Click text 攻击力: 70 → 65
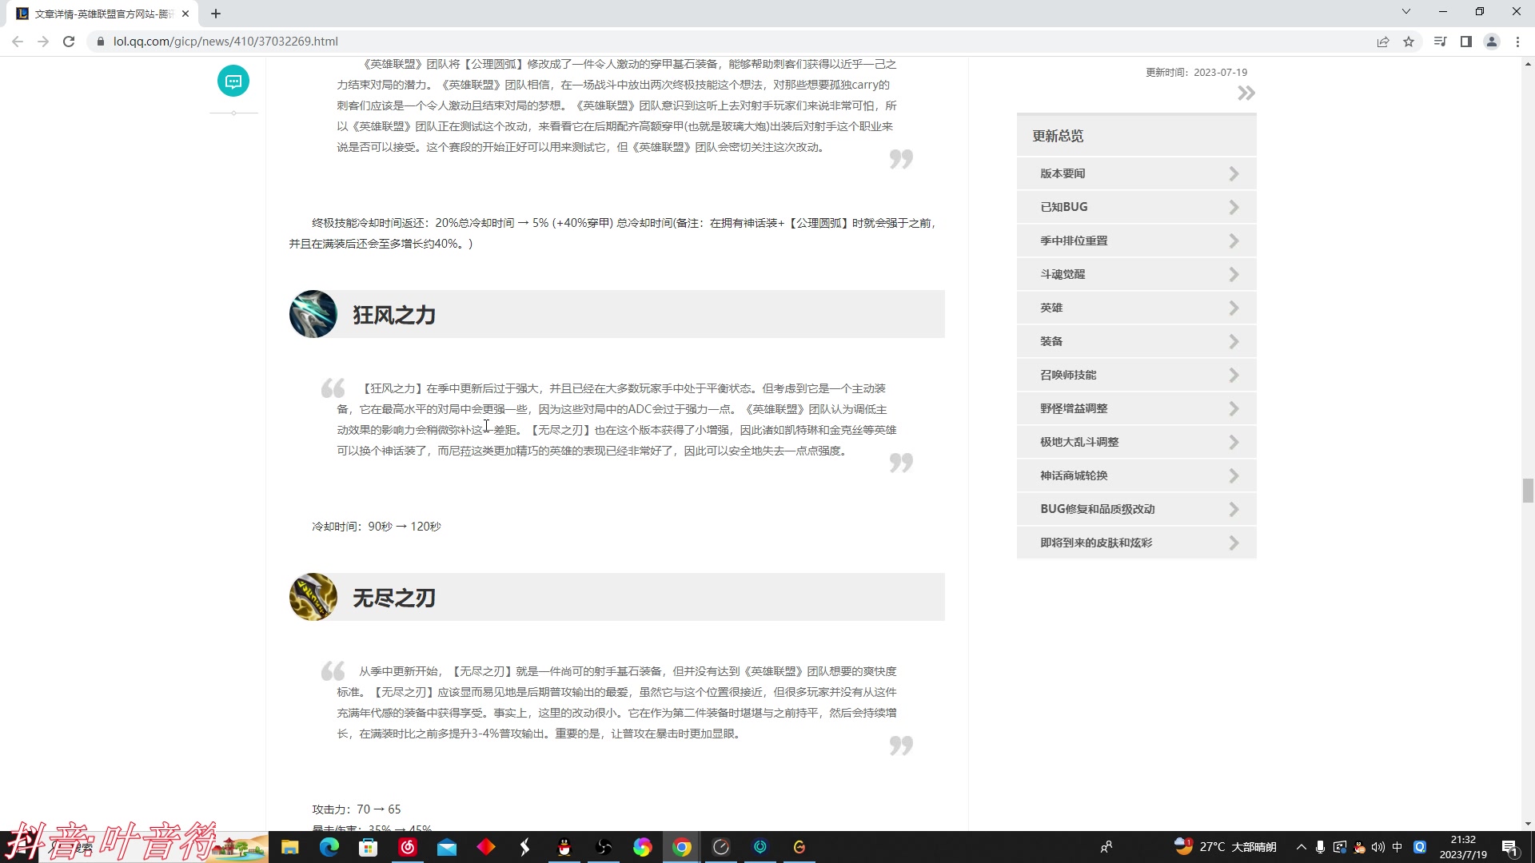Viewport: 1535px width, 863px height. tap(357, 809)
